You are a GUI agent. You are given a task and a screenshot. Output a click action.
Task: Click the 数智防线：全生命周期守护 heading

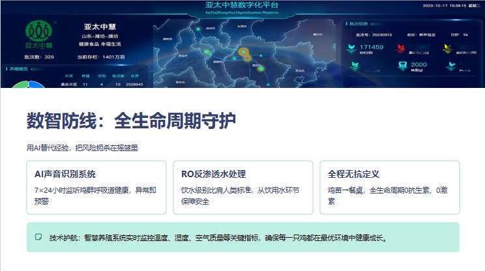(x=130, y=121)
